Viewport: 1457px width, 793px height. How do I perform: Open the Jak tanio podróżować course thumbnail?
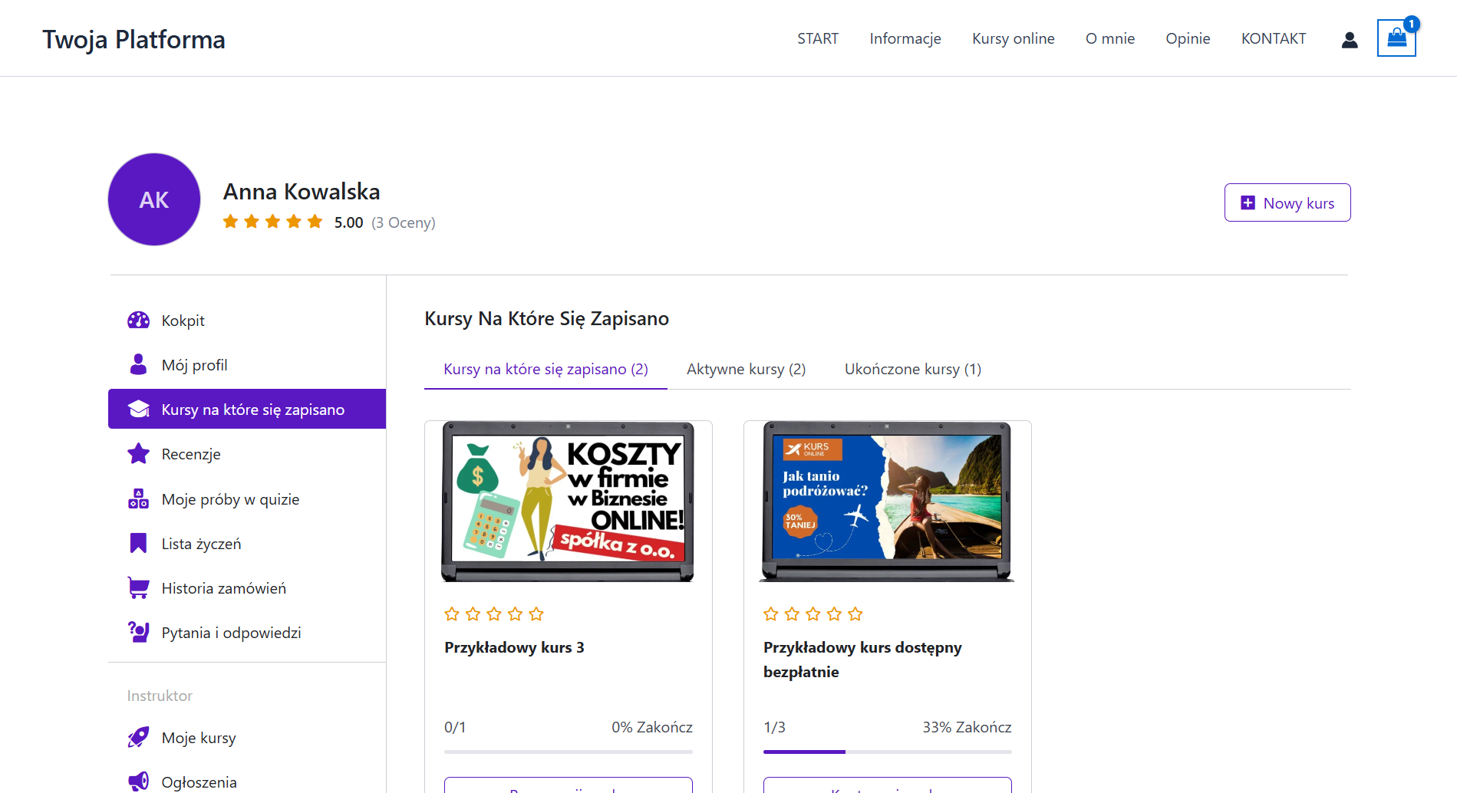[887, 502]
